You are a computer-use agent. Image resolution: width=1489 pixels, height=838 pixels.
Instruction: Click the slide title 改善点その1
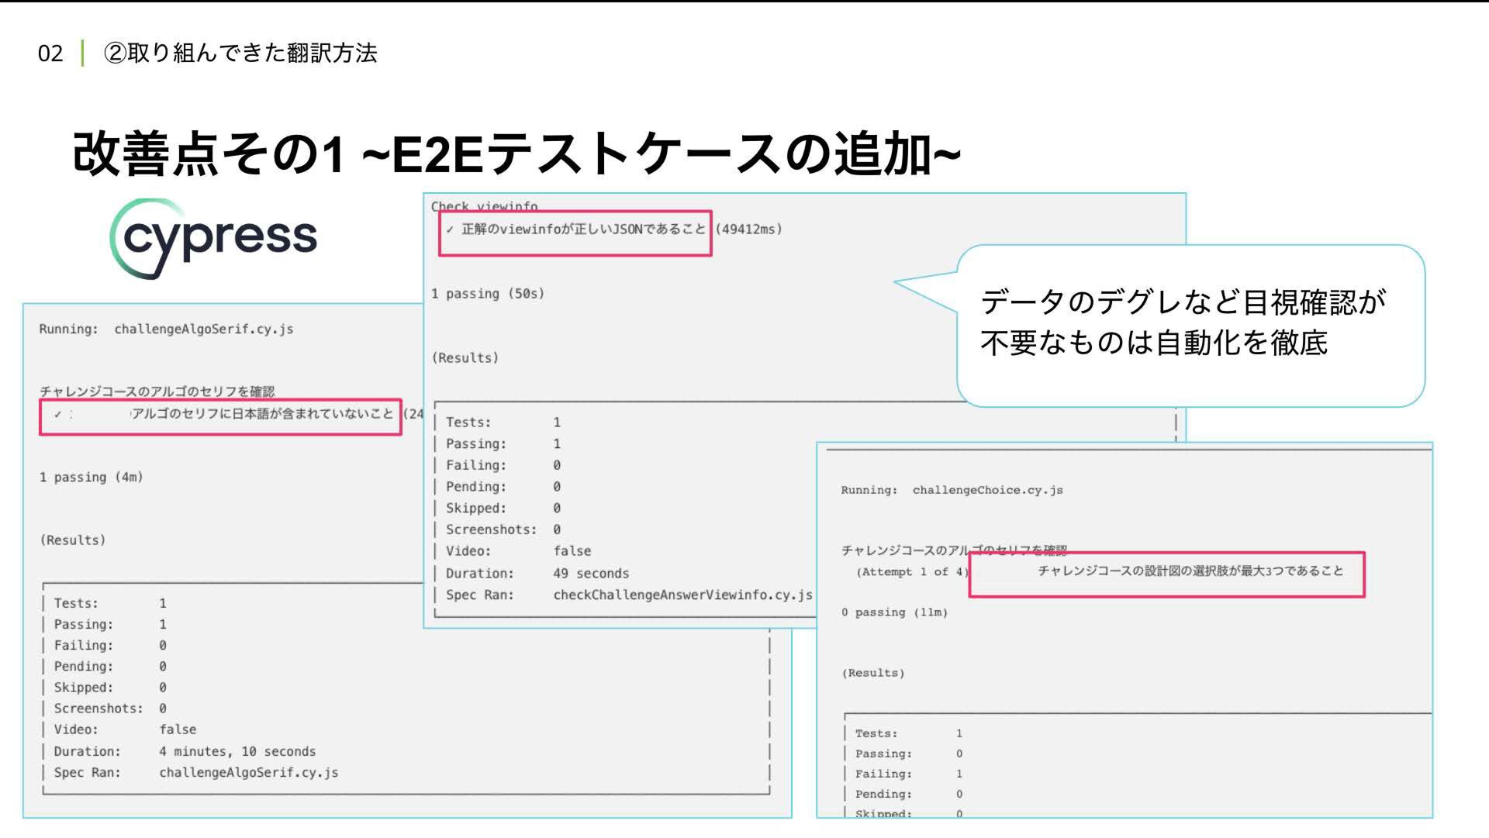point(516,154)
